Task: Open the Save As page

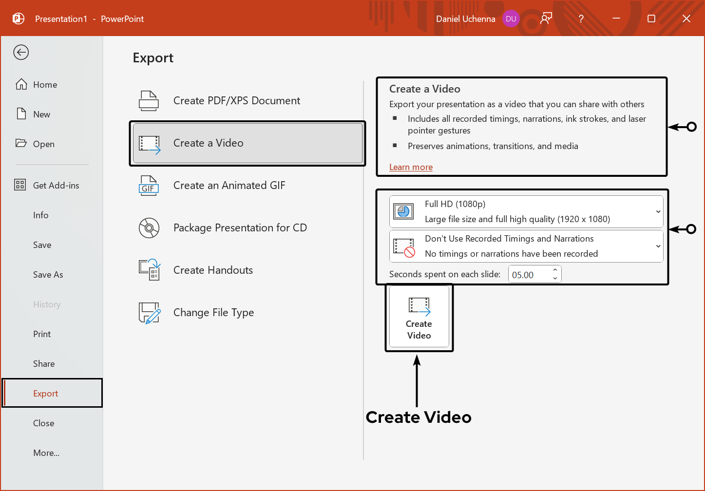Action: 48,274
